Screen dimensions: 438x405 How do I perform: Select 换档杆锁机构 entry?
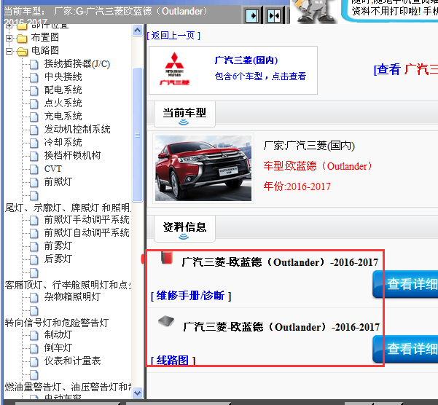pyautogui.click(x=72, y=155)
